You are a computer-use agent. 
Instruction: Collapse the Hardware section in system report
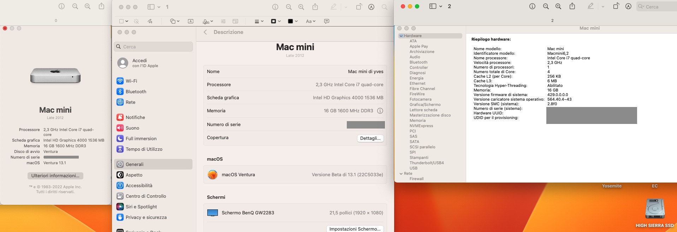[401, 36]
